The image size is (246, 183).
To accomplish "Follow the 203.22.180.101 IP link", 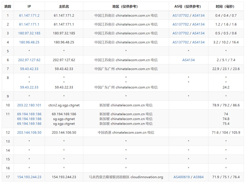I will tap(29, 105).
